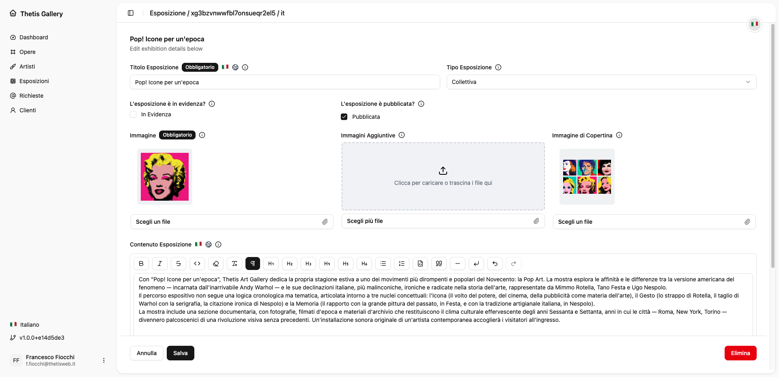The image size is (779, 377).
Task: Toggle the paragraph format button
Action: click(x=252, y=263)
